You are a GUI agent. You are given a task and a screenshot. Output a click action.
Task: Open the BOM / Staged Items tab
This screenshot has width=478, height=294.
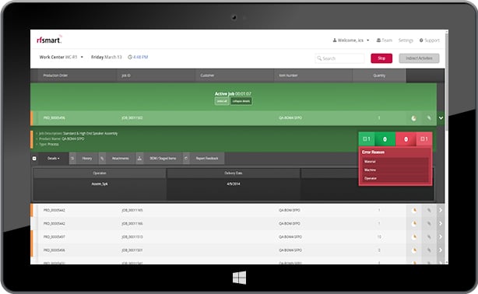coord(163,159)
